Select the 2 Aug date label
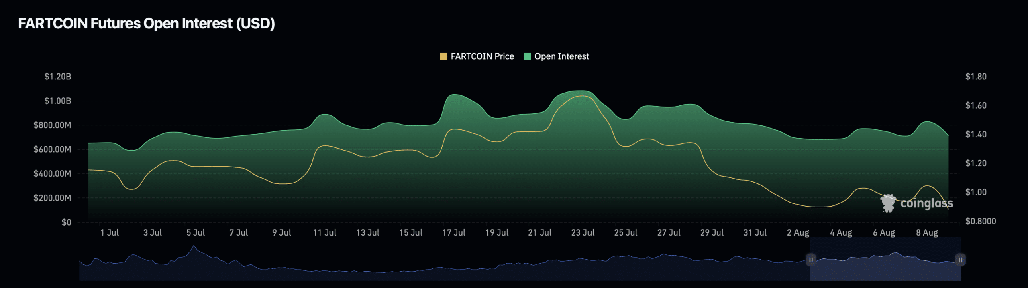This screenshot has width=1028, height=288. tap(798, 232)
